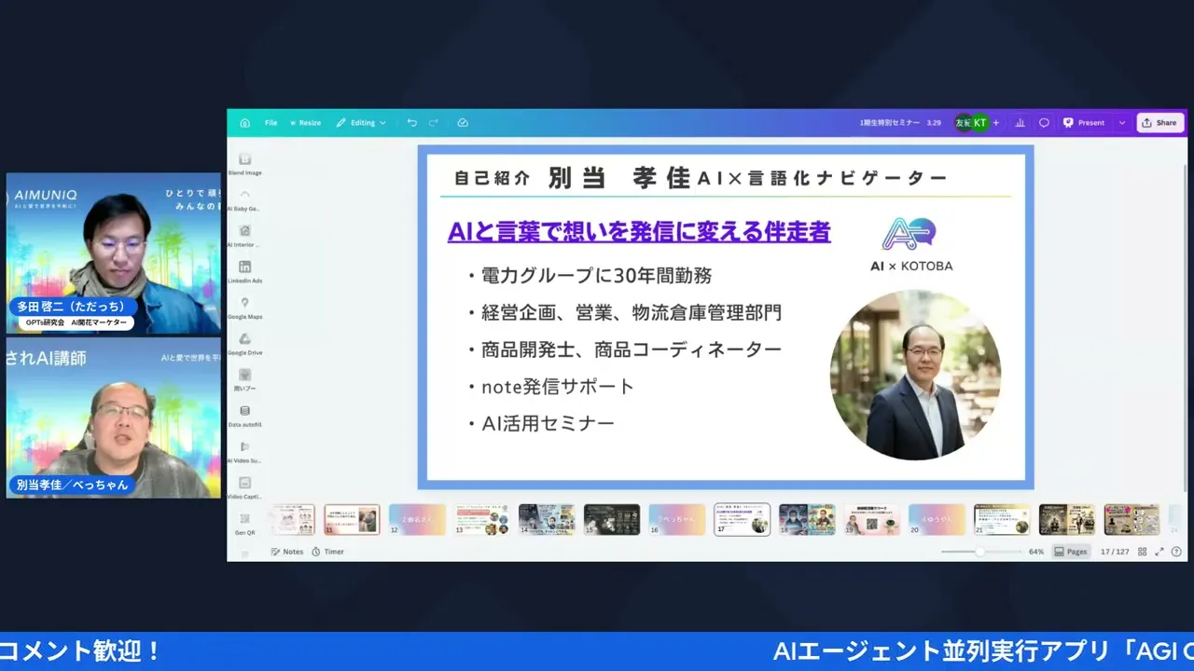Click the Canva Home icon
This screenshot has height=671, width=1194.
[244, 122]
